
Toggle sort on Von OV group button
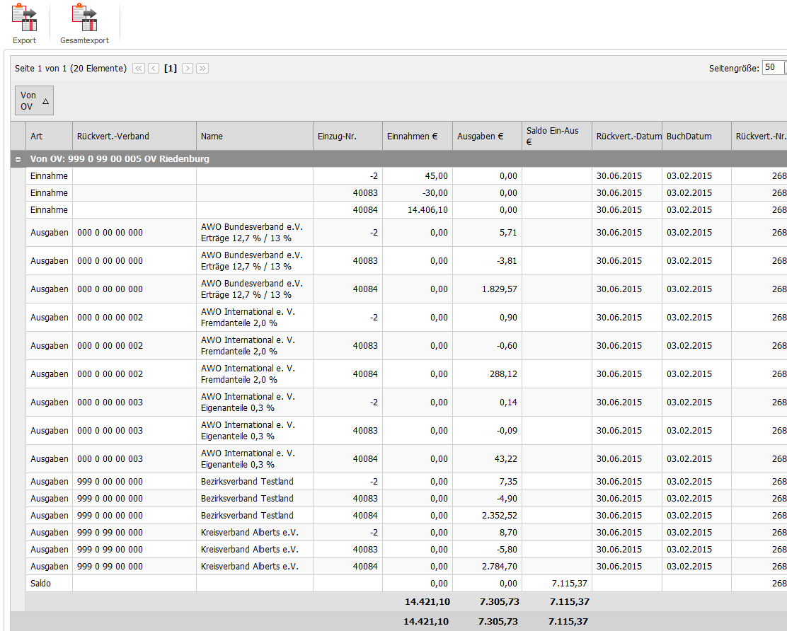(34, 100)
